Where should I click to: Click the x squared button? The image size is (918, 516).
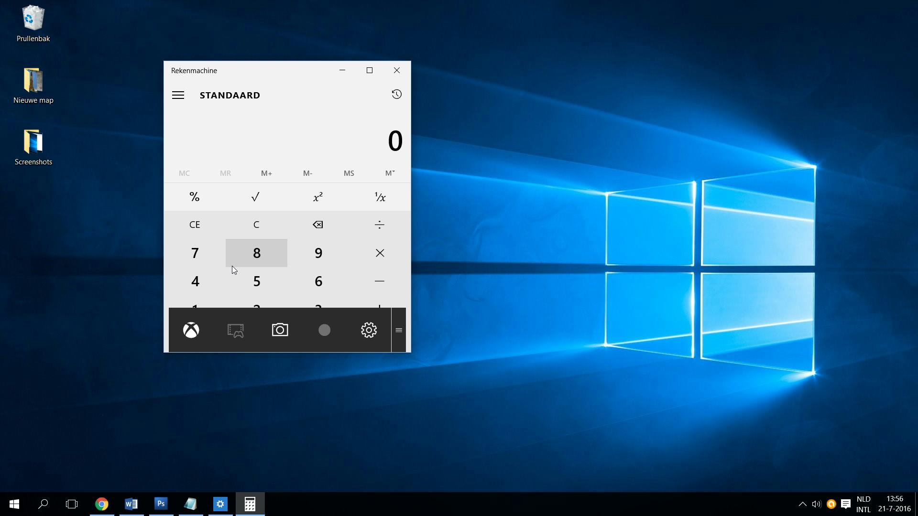point(318,197)
